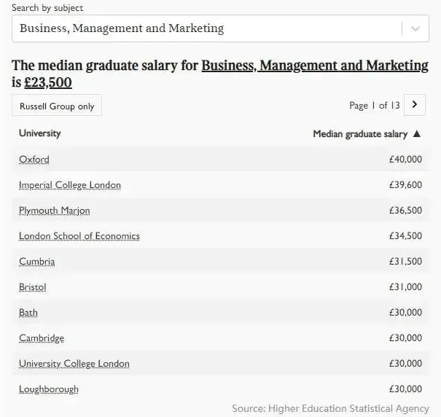Open the subject dropdown chevron
The width and height of the screenshot is (441, 417).
click(415, 28)
